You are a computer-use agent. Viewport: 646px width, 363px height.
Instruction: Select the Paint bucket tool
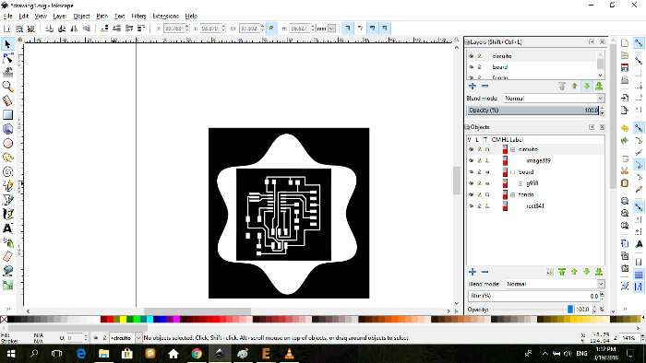(x=7, y=271)
